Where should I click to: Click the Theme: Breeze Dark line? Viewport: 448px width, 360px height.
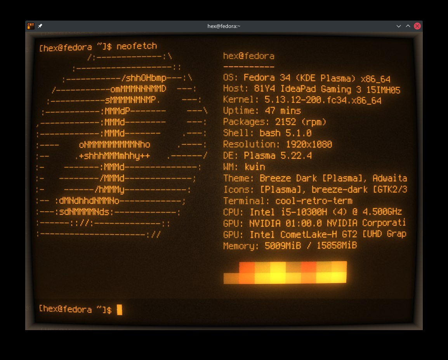pyautogui.click(x=315, y=178)
